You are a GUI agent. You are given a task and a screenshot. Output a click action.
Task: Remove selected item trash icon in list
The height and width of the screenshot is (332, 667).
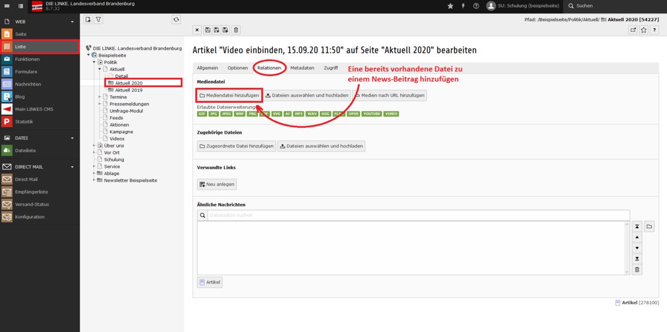[x=637, y=269]
